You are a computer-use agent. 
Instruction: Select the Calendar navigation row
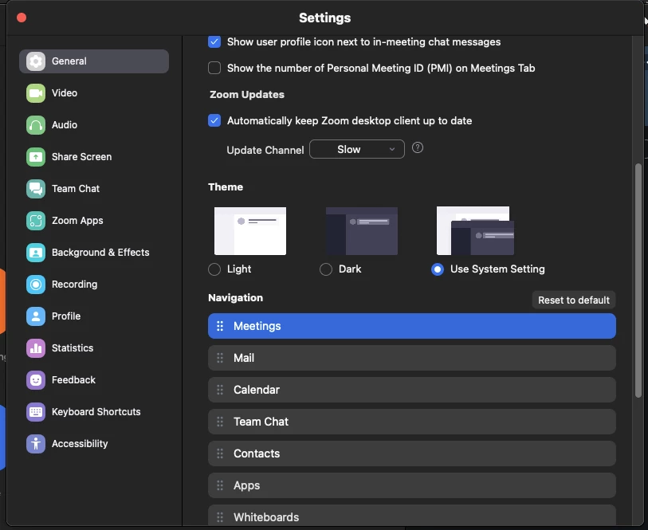click(411, 390)
